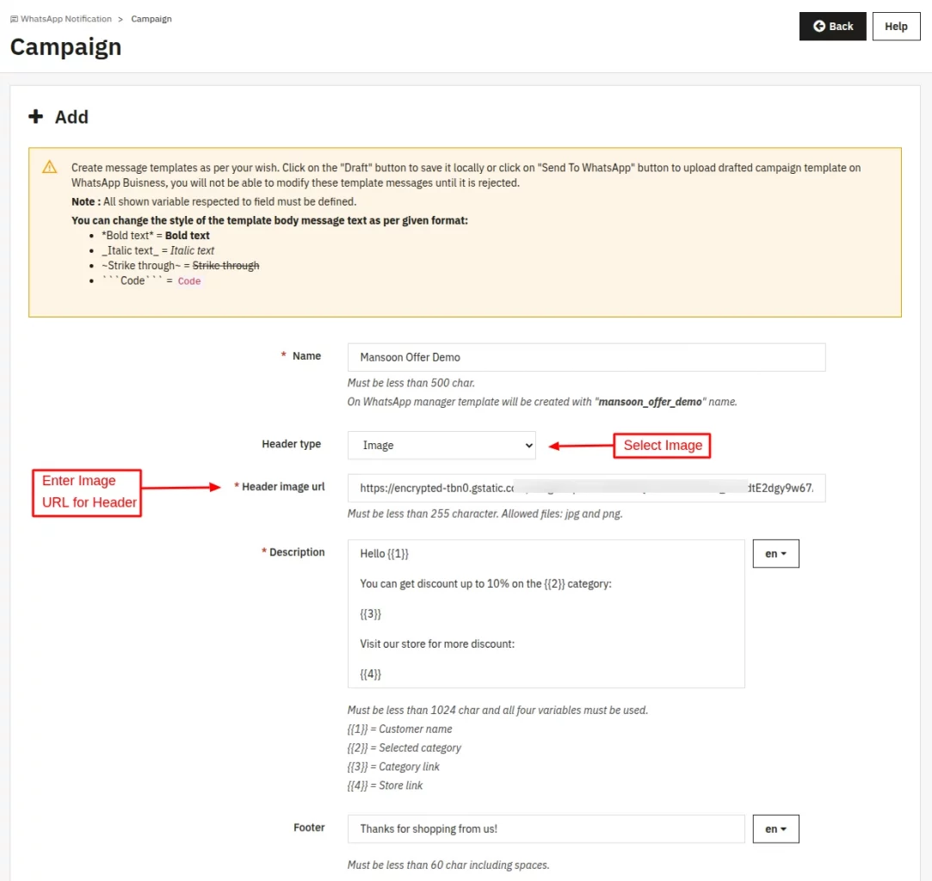Click the WhatsApp Notification breadcrumb icon
The height and width of the screenshot is (881, 932).
tap(14, 19)
